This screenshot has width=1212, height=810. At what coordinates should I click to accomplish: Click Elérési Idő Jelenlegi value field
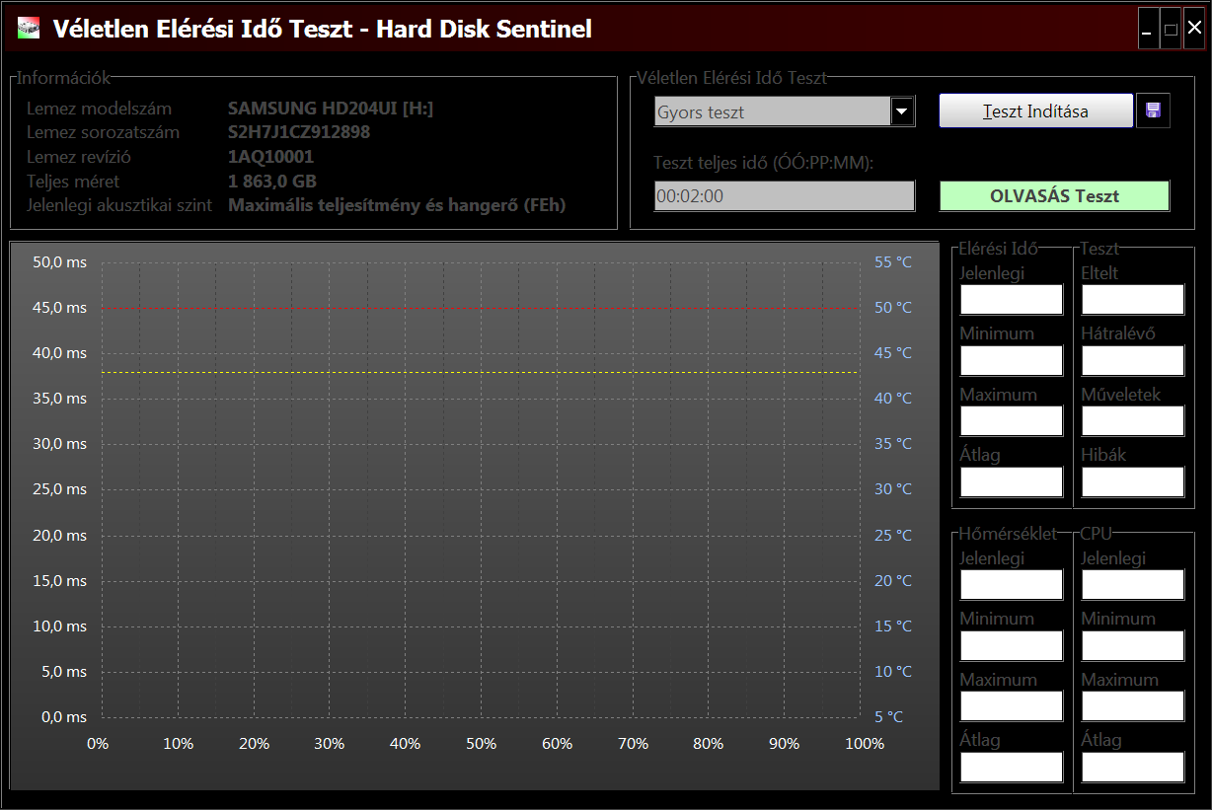(1012, 300)
